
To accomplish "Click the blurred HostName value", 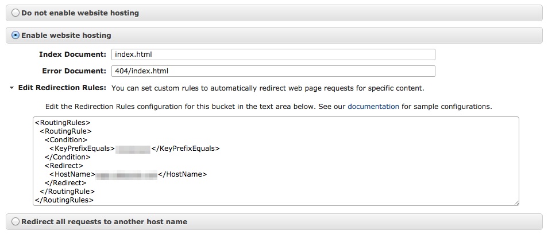I will coord(126,174).
